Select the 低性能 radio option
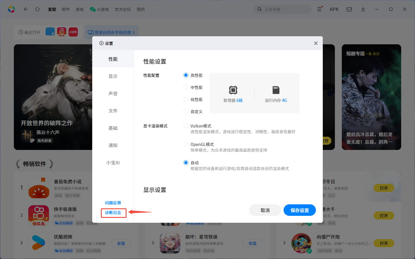The image size is (415, 259). [186, 99]
